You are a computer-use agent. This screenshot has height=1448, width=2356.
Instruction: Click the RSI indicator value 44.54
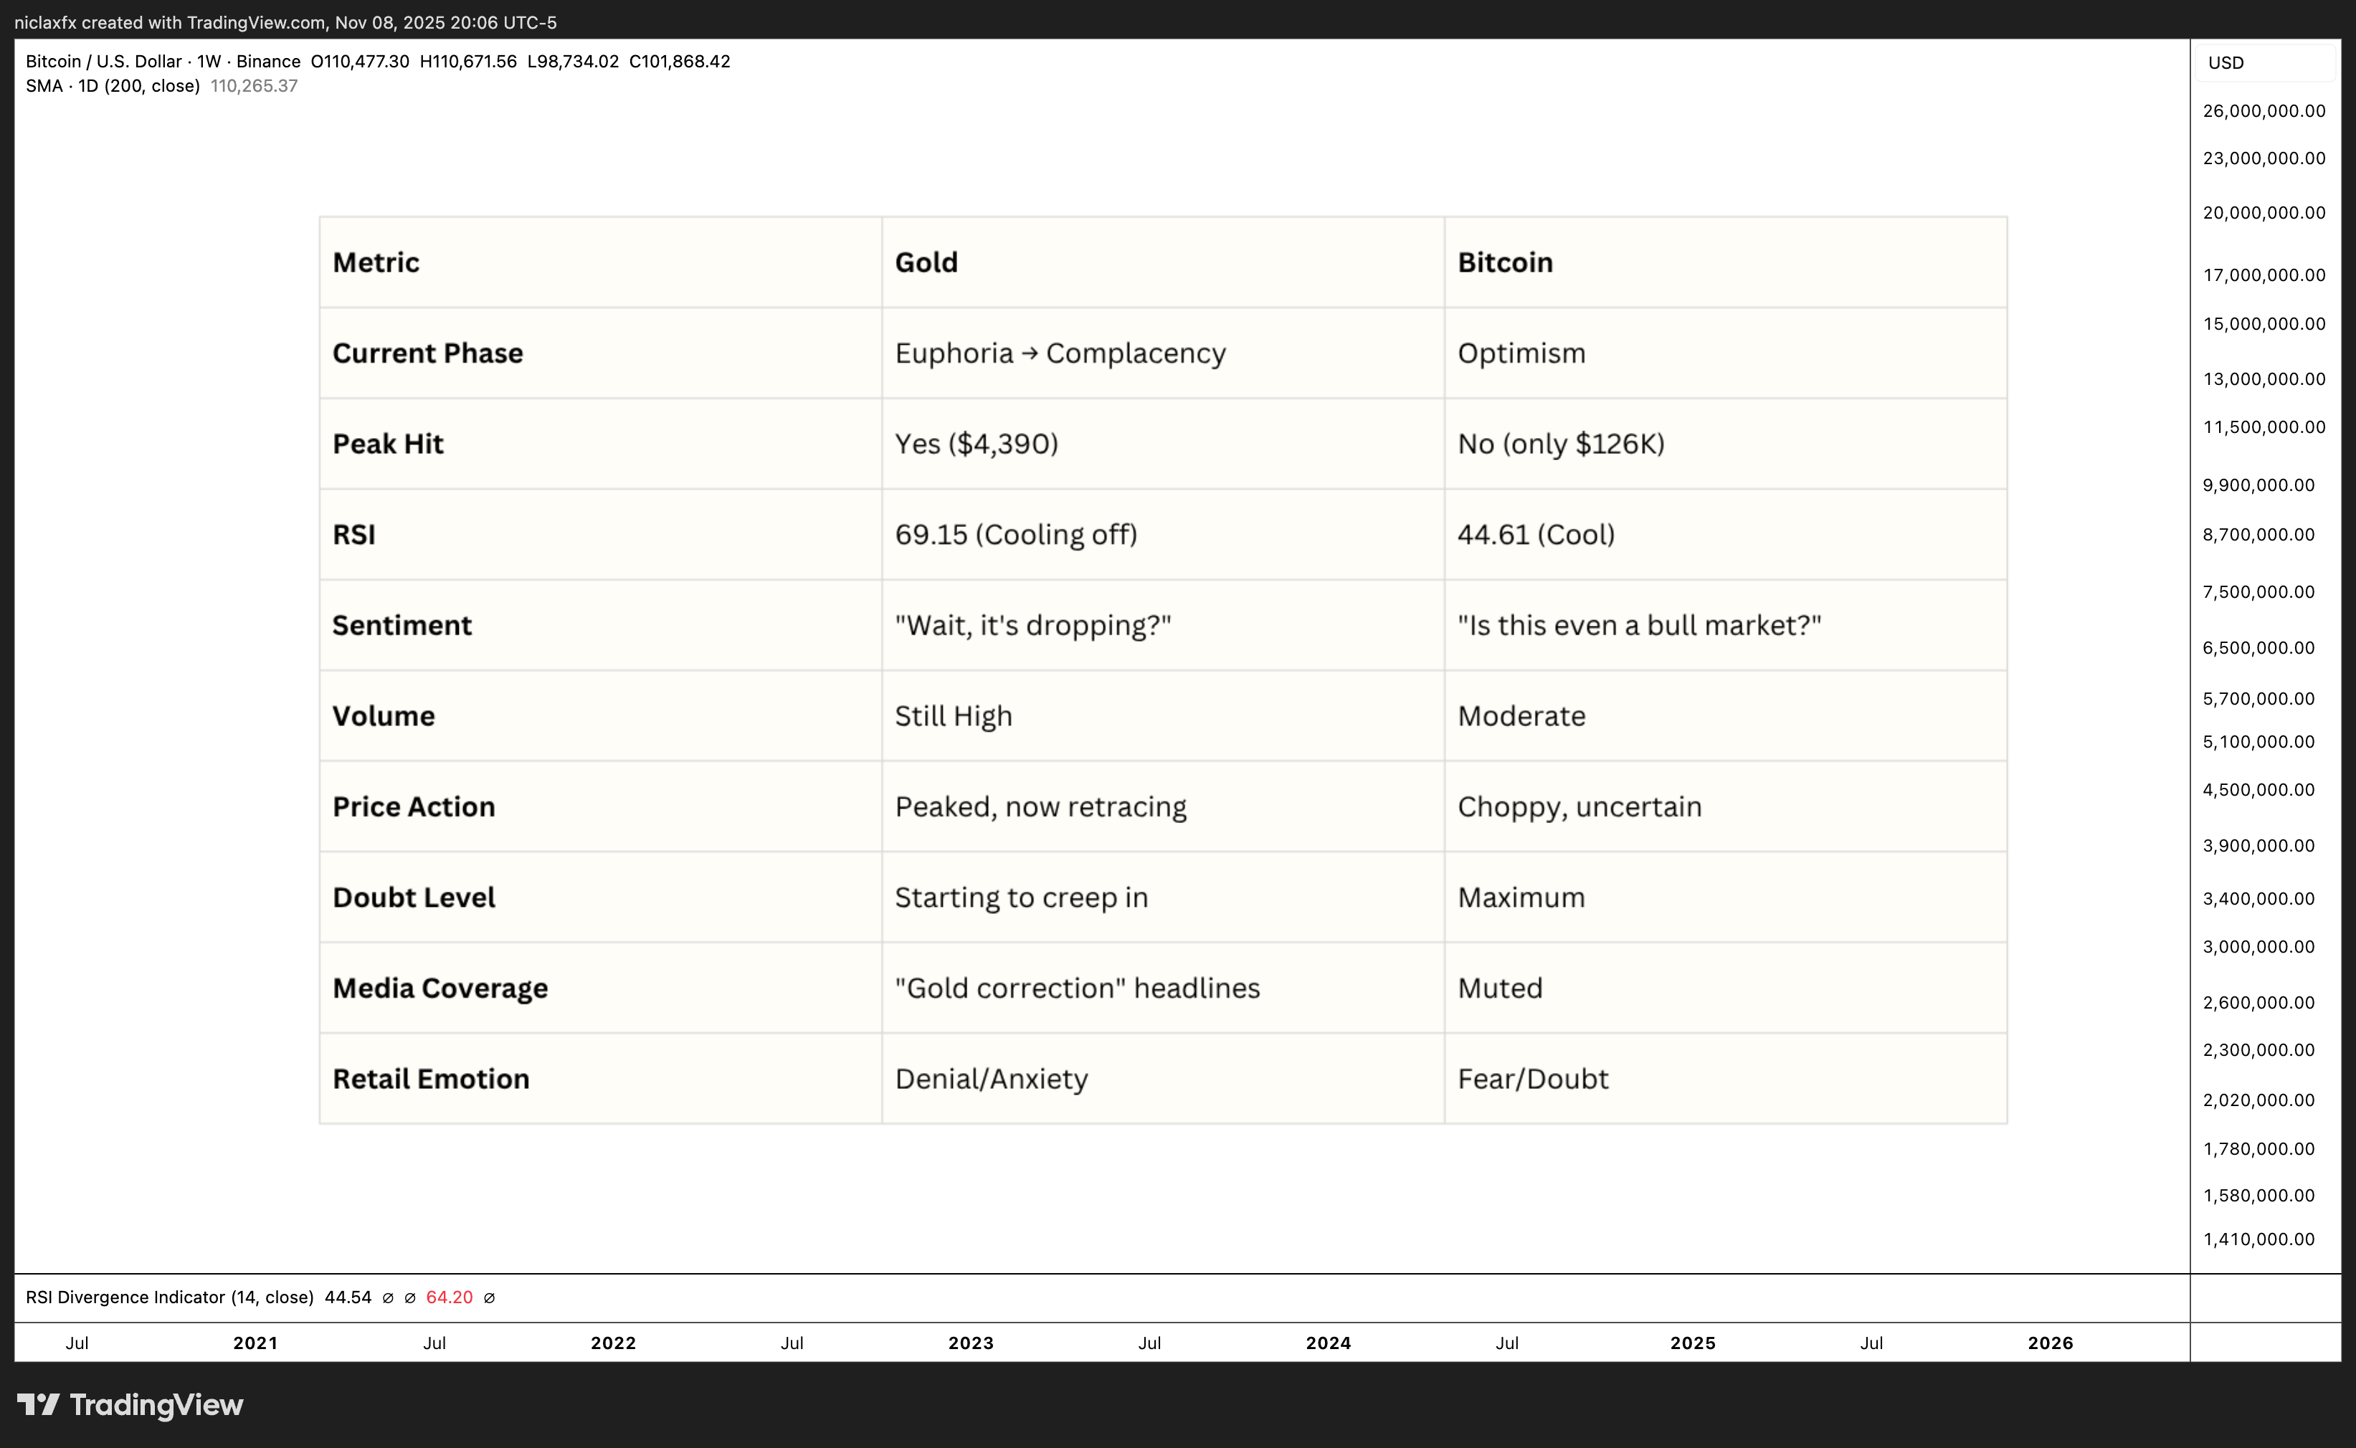click(x=348, y=1297)
